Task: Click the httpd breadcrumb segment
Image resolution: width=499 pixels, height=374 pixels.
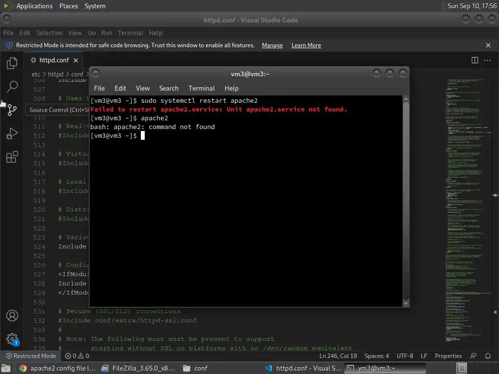Action: point(56,74)
